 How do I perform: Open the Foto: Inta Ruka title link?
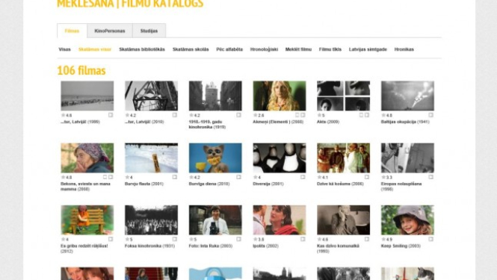click(211, 246)
